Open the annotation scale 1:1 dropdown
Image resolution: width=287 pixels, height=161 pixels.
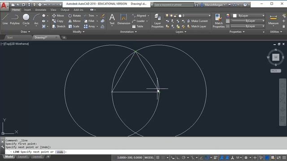pos(239,157)
